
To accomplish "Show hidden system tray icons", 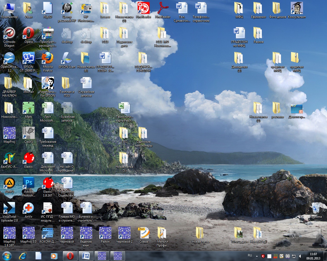I will coord(257,256).
